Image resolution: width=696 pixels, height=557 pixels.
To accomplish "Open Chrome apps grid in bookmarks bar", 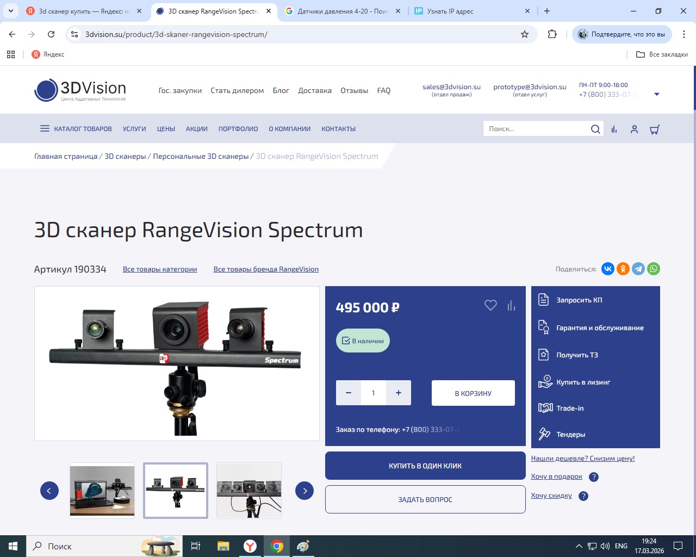I will tap(11, 54).
